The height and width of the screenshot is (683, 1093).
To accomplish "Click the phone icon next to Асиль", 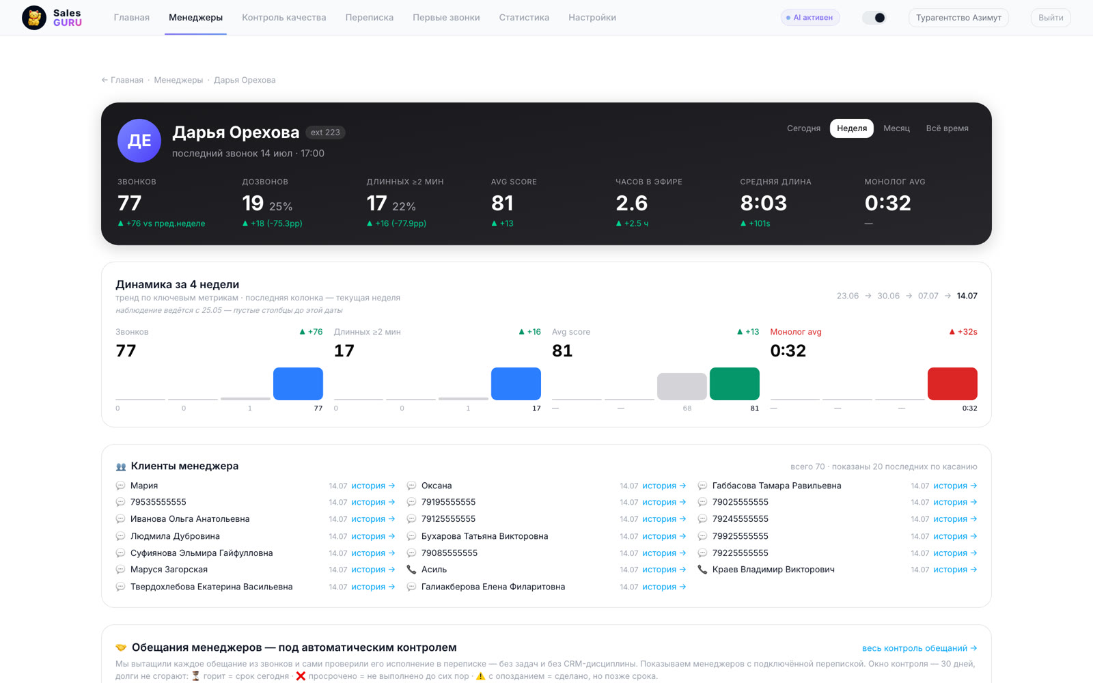I will coord(411,570).
